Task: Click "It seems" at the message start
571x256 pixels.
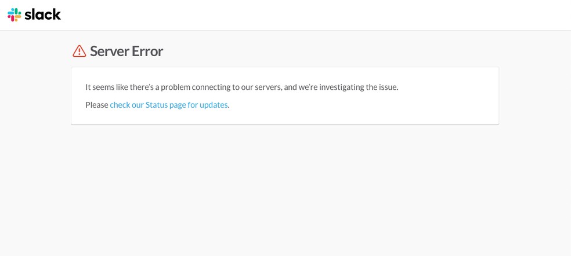Action: pyautogui.click(x=99, y=87)
